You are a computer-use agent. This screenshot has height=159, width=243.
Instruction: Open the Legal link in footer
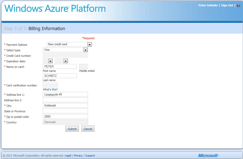68,155
